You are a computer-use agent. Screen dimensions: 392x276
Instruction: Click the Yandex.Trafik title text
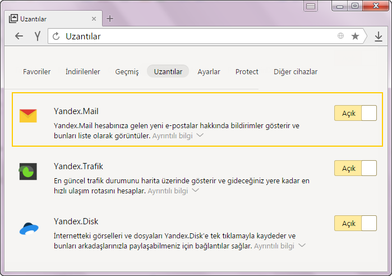[79, 166]
